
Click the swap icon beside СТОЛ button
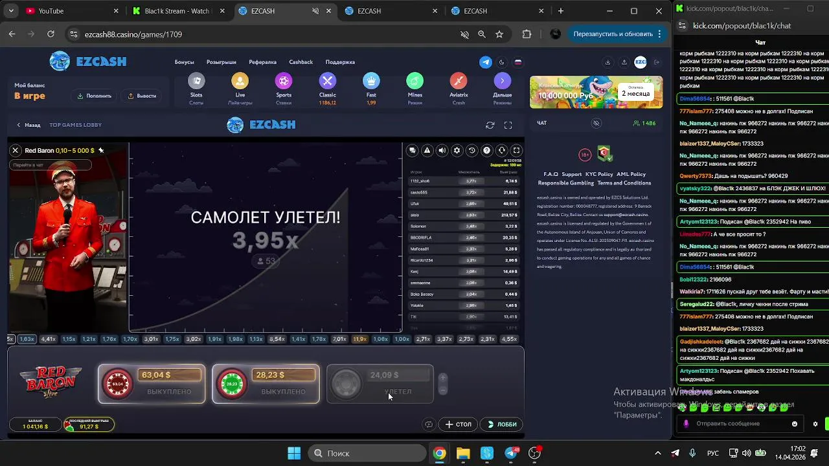point(428,425)
